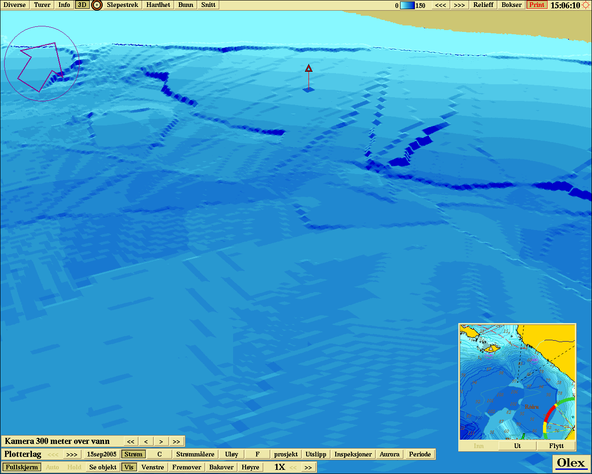Open the Diverse menu

pyautogui.click(x=15, y=5)
